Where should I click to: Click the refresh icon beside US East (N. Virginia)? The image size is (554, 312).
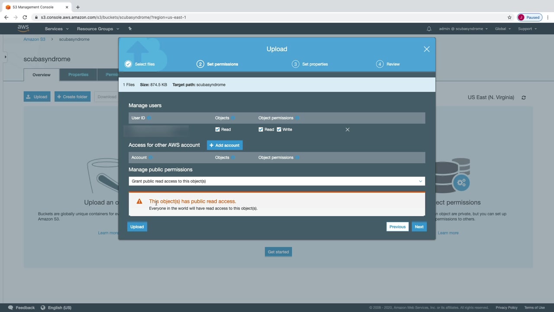point(524,97)
